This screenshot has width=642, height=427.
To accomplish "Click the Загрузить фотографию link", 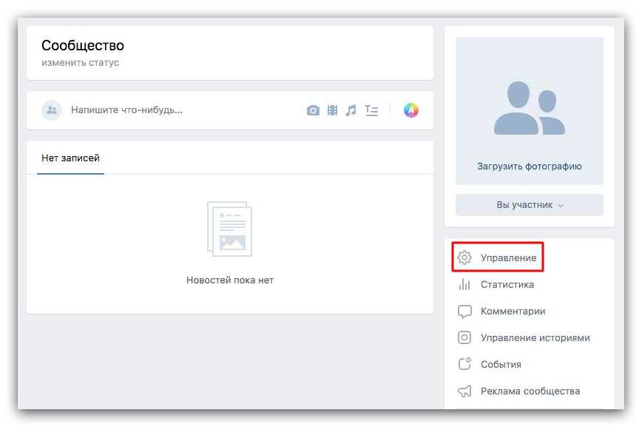I will click(530, 166).
